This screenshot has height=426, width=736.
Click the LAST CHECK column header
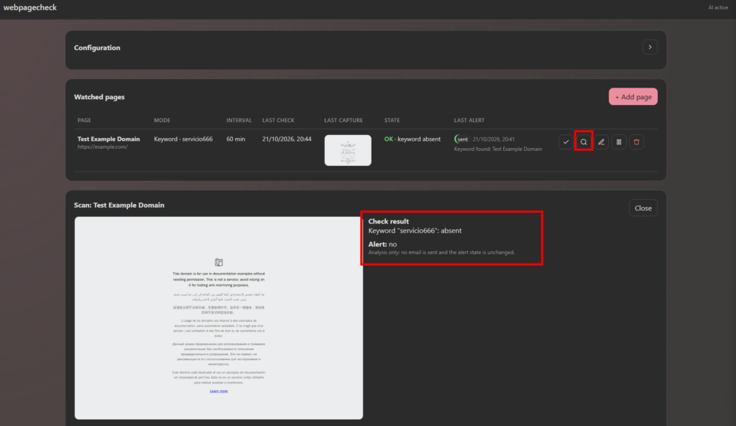pyautogui.click(x=278, y=120)
